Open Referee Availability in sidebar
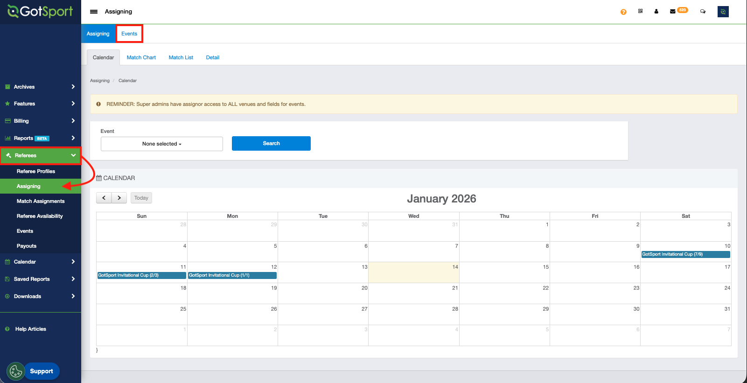Image resolution: width=747 pixels, height=383 pixels. pyautogui.click(x=40, y=216)
